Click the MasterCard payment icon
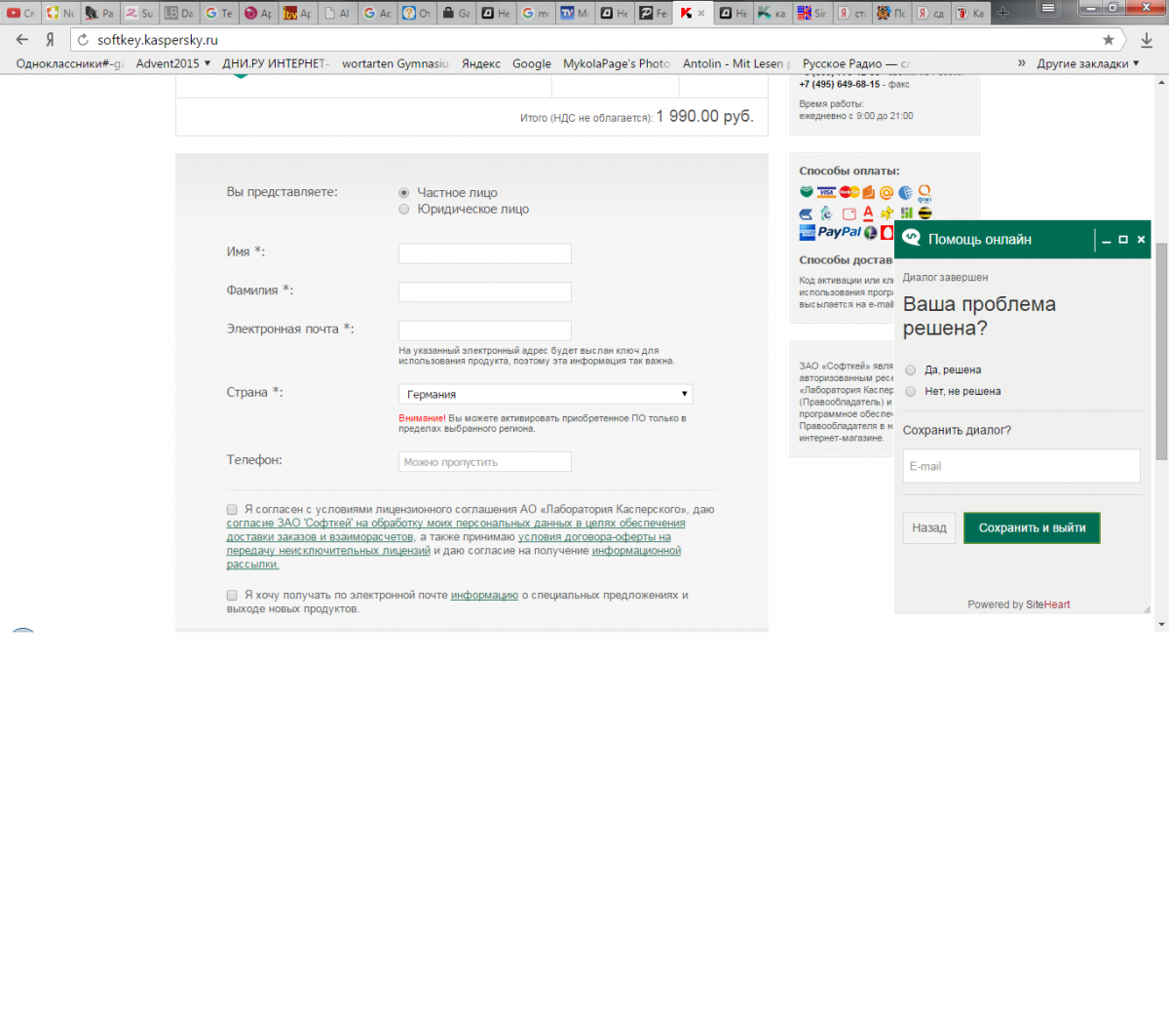 click(849, 192)
